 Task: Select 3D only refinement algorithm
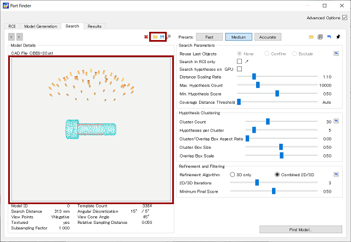(x=233, y=175)
